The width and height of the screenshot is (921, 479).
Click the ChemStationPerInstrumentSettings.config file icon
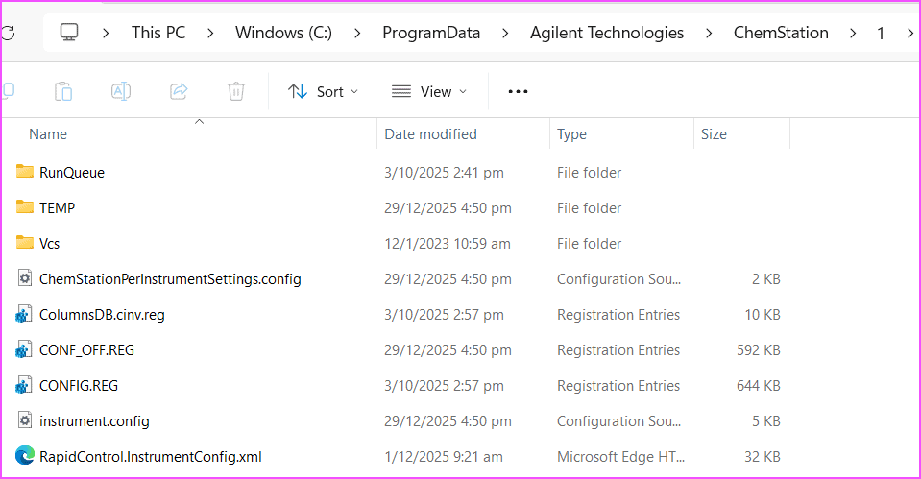[x=25, y=278]
